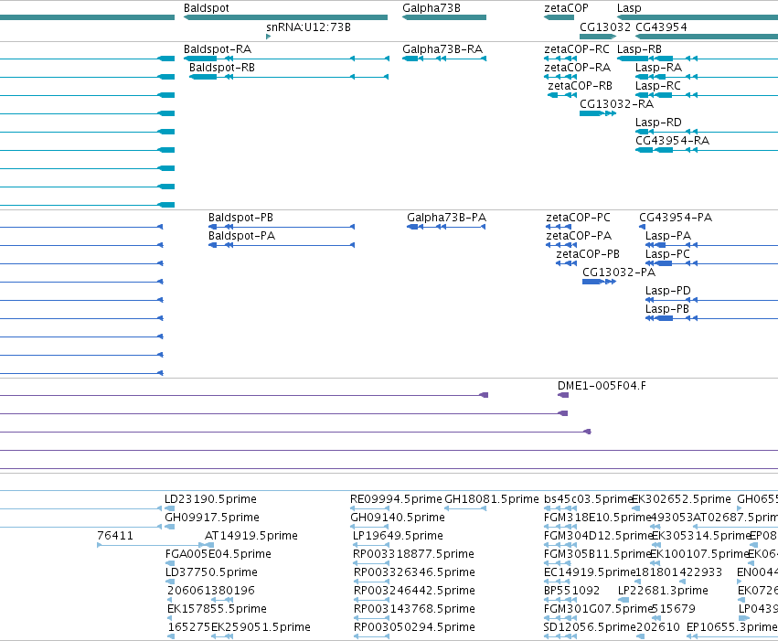Select EST label EC14919.5prime
Viewport: 778px width, 641px height.
click(590, 572)
